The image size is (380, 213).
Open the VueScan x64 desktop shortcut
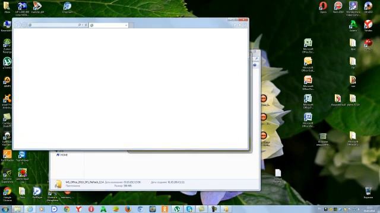[37, 7]
